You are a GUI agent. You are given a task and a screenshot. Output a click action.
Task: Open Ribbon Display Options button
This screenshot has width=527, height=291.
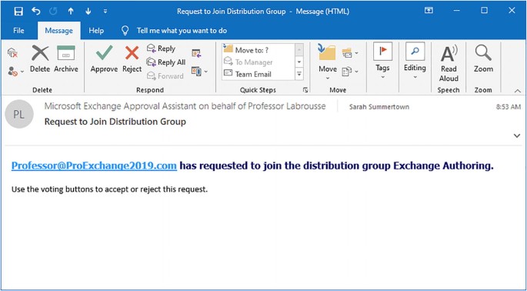(x=429, y=11)
